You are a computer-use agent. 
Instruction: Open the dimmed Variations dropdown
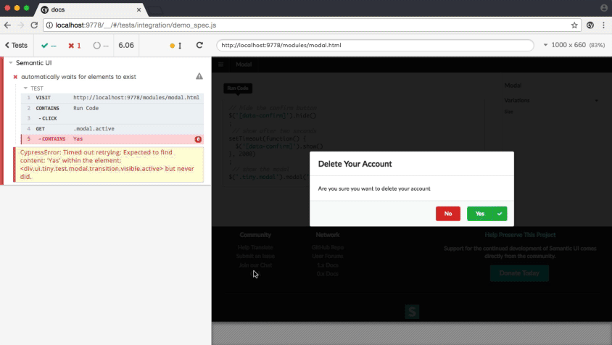[551, 100]
